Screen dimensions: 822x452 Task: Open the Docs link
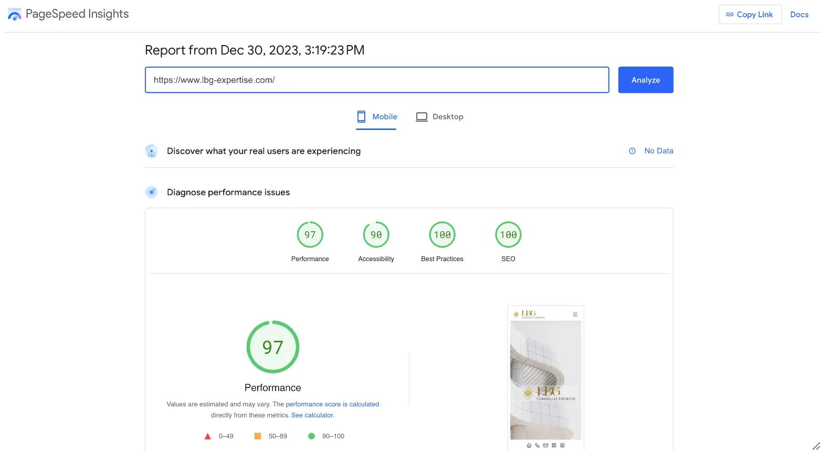pos(799,15)
